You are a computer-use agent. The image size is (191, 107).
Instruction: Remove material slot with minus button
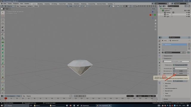pos(189,46)
